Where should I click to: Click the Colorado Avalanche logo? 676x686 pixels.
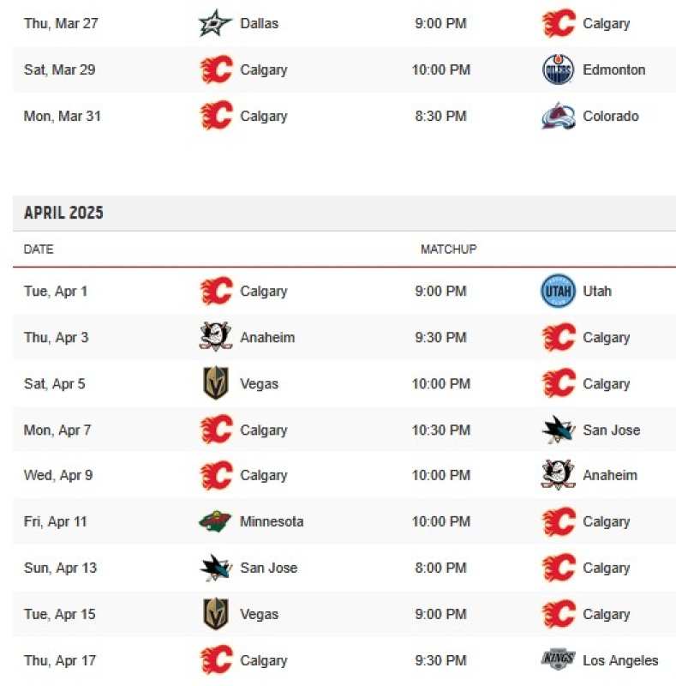[x=558, y=116]
